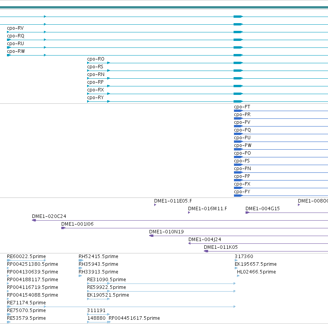Image resolution: width=328 pixels, height=324 pixels.
Task: Select the cpo-RQ transcript label
Action: [x=15, y=36]
